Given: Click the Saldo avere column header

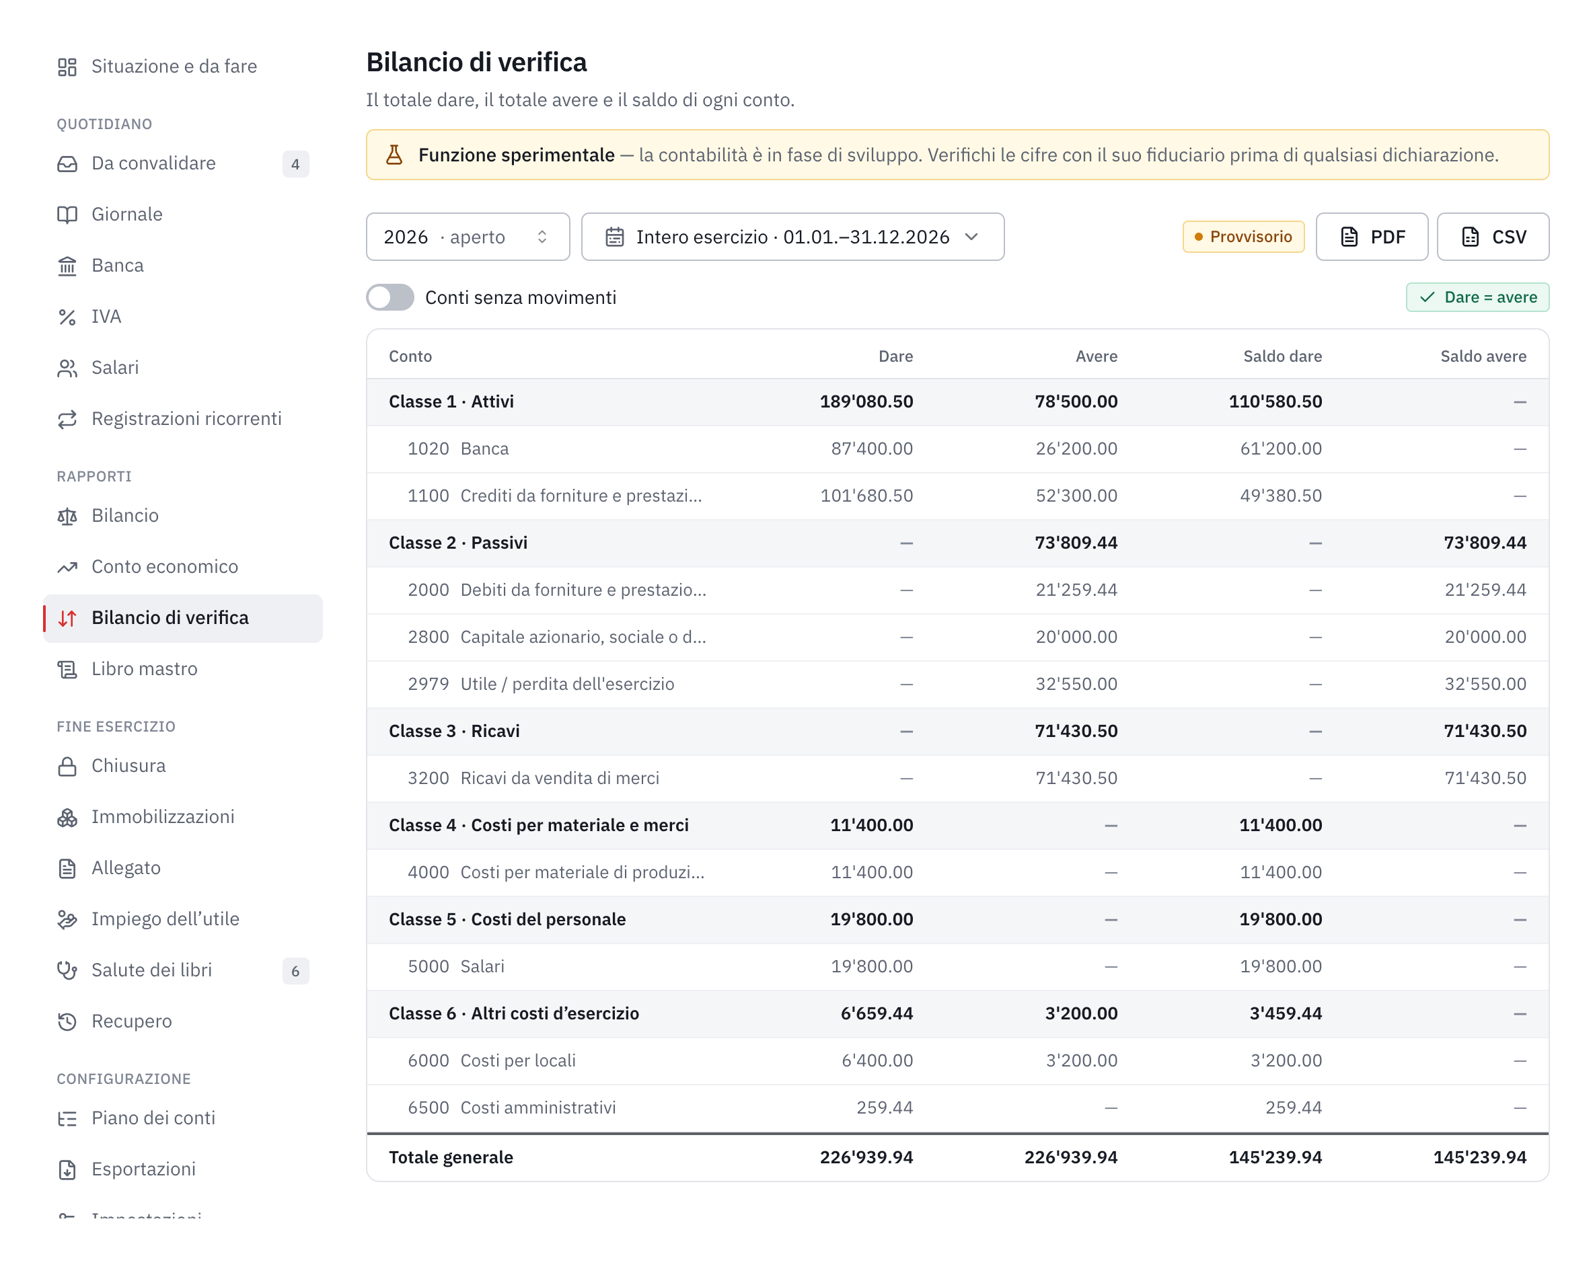Looking at the screenshot, I should 1483,356.
